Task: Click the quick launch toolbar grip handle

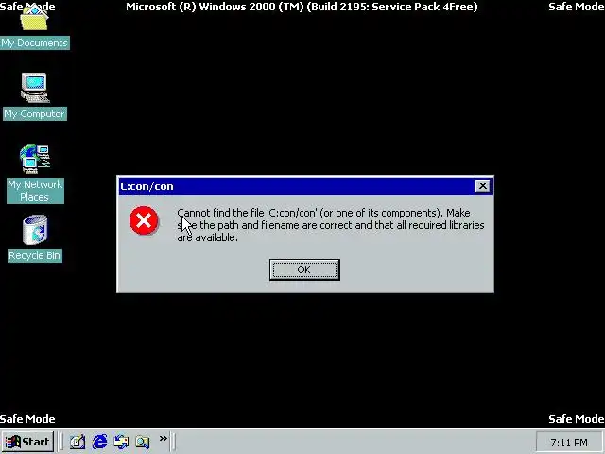Action: tap(60, 442)
